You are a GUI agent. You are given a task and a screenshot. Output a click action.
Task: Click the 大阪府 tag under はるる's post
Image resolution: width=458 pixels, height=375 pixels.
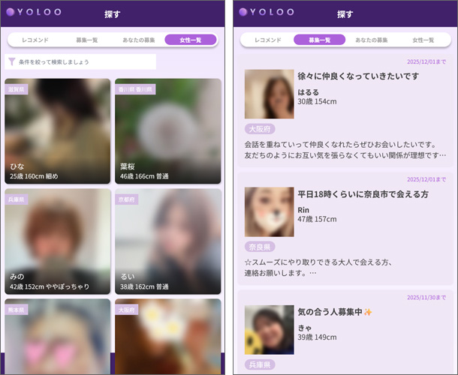click(x=260, y=129)
